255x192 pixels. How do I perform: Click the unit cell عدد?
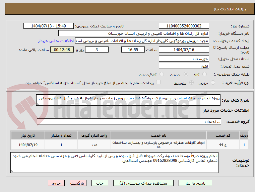pyautogui.click(x=94, y=145)
